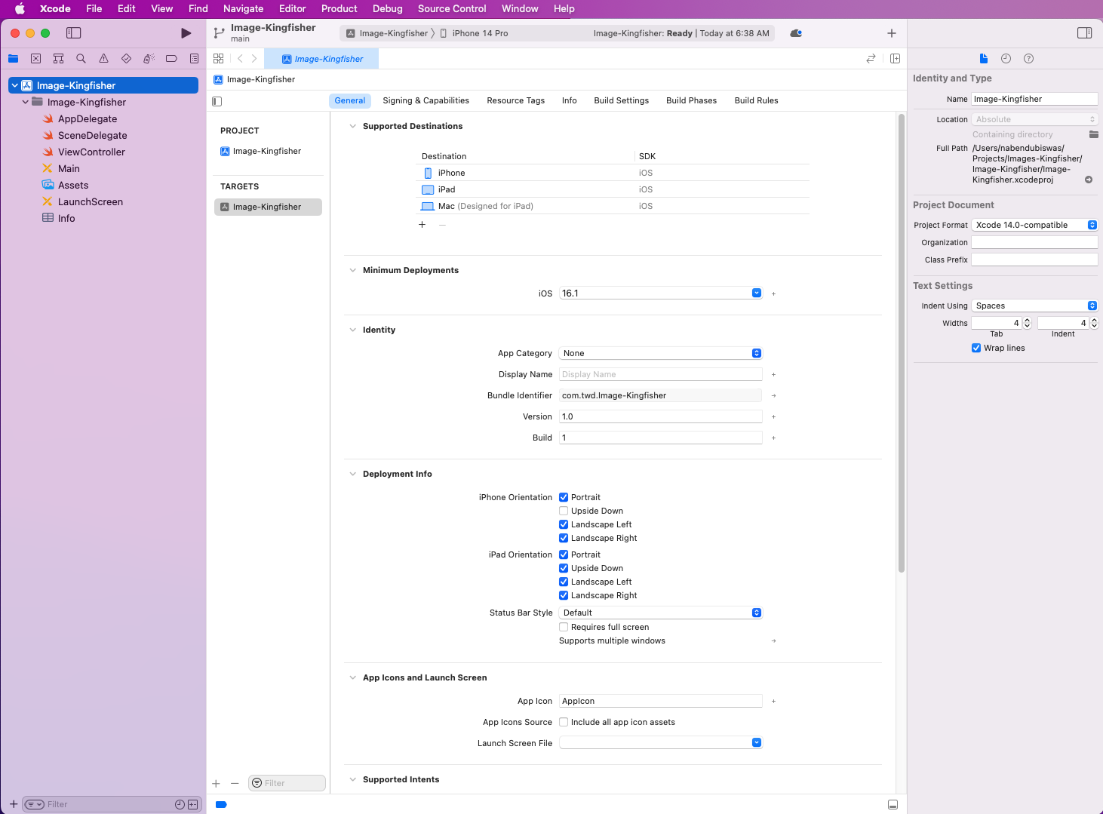The image size is (1103, 814).
Task: Open the App Category dropdown
Action: coord(661,353)
